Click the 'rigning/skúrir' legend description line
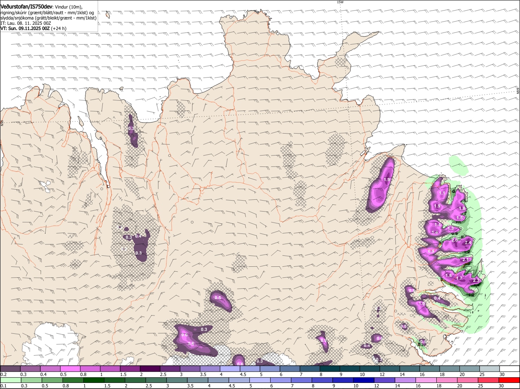This screenshot has height=389, width=520. (x=48, y=13)
